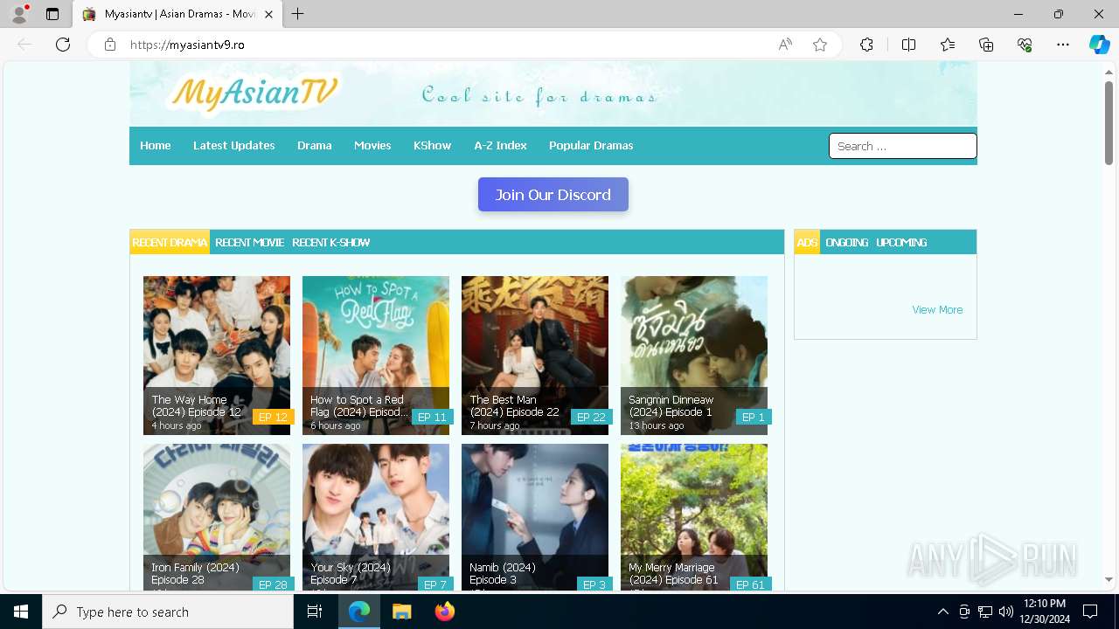Switch to the Recent Movie tab
Image resolution: width=1119 pixels, height=629 pixels.
[x=250, y=242]
